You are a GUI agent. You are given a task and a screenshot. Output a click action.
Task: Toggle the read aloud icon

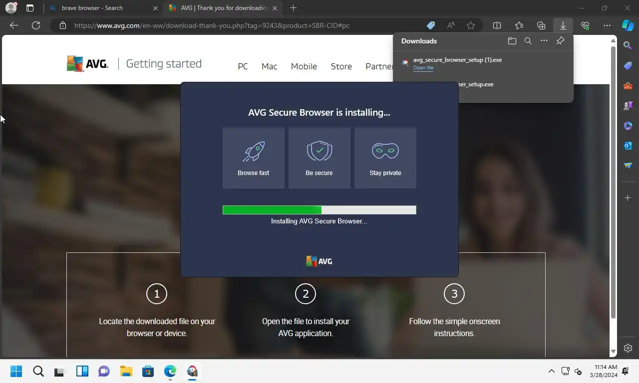coord(451,25)
